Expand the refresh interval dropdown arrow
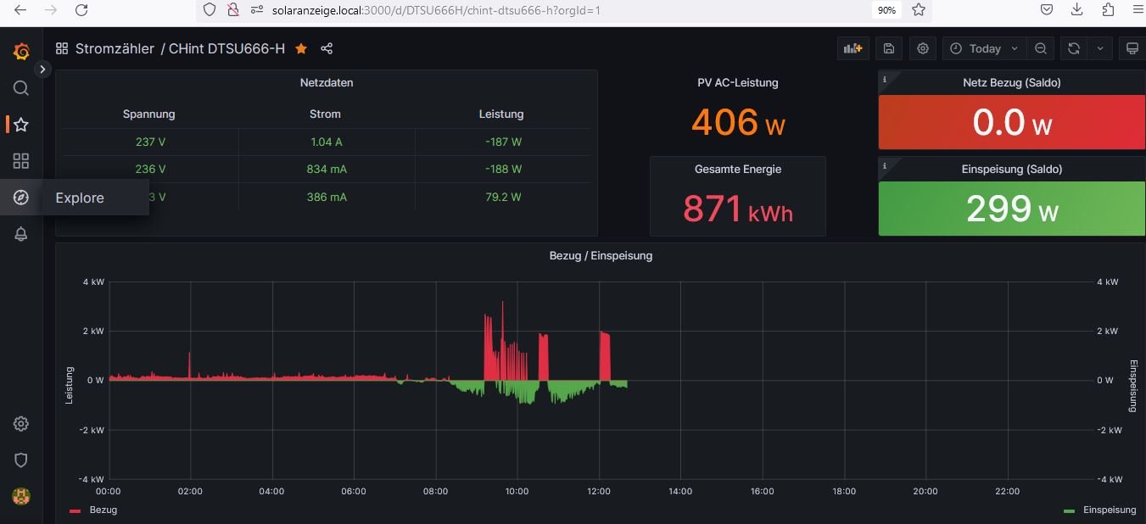Screen dimensions: 1146x524 click(1100, 48)
